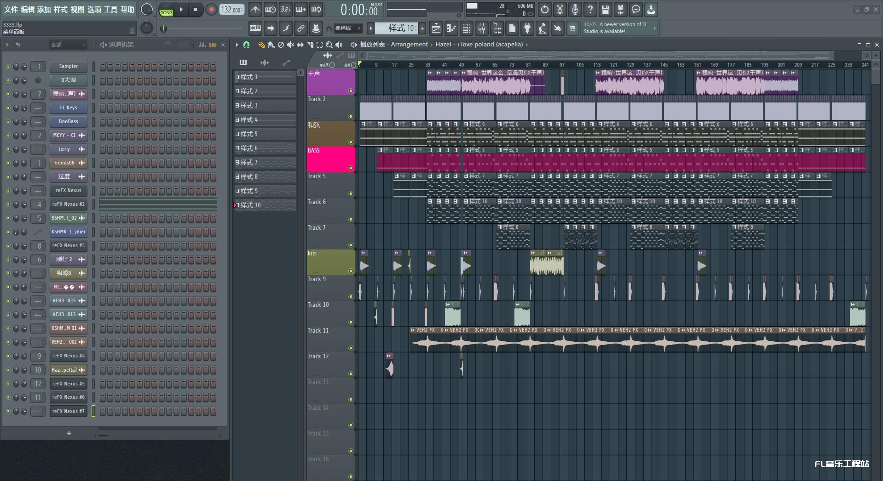This screenshot has height=481, width=883.
Task: Mute the Sampler channel via green LED
Action: click(x=8, y=67)
